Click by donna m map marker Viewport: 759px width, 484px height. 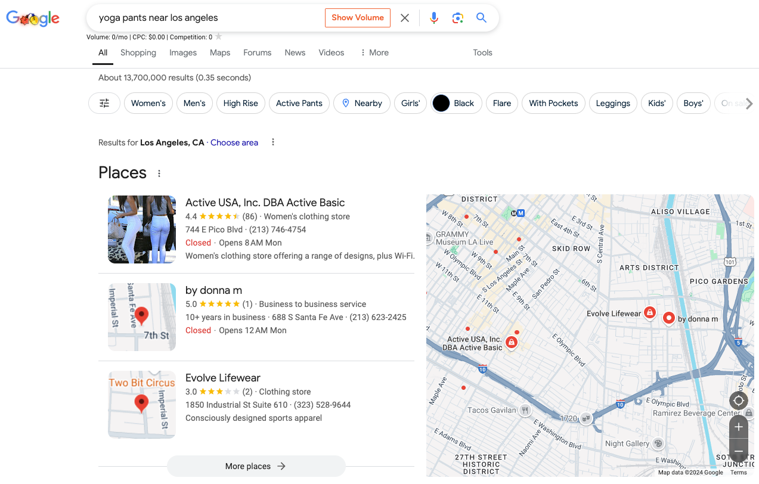669,318
